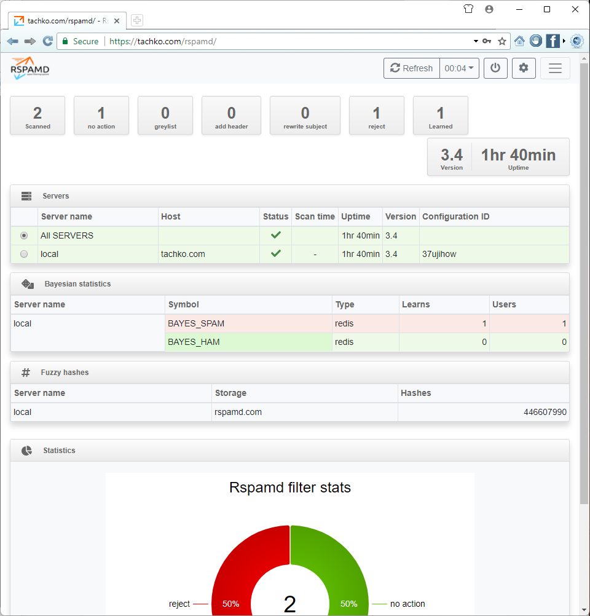Click the add header counter tile
The image size is (590, 616).
coord(231,116)
